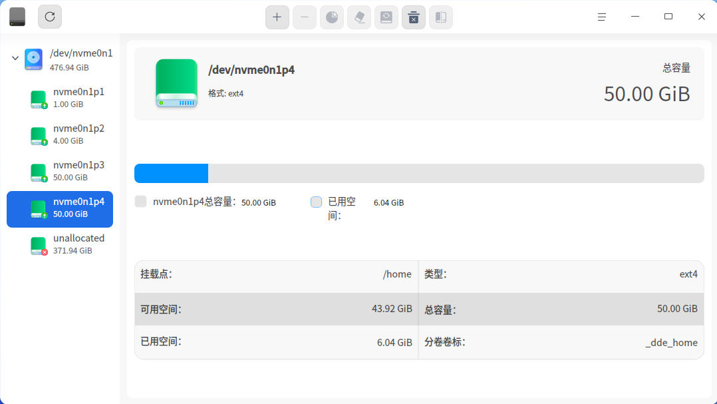The image size is (717, 404).
Task: Click the nvme0n1p2 drive icon
Action: pos(39,136)
